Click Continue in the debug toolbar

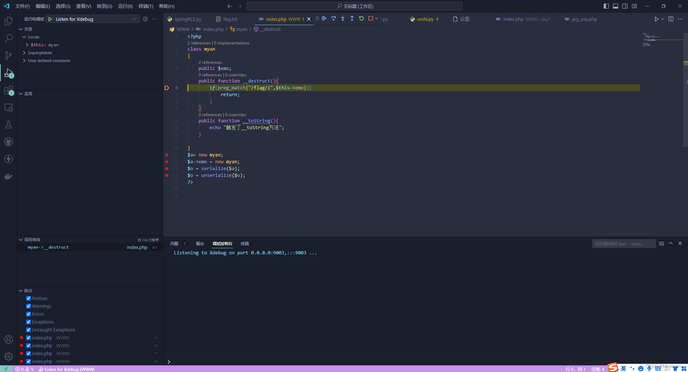pos(324,18)
